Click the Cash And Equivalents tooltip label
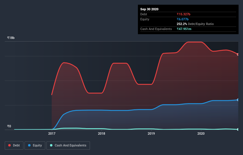 [156, 29]
